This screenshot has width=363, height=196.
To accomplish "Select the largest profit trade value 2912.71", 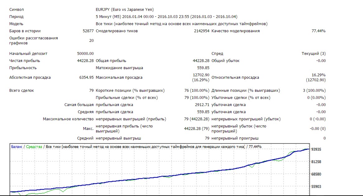I will click(x=202, y=105).
